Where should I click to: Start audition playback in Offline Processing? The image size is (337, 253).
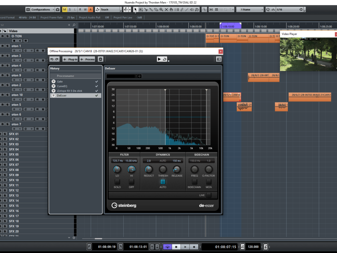tap(159, 59)
